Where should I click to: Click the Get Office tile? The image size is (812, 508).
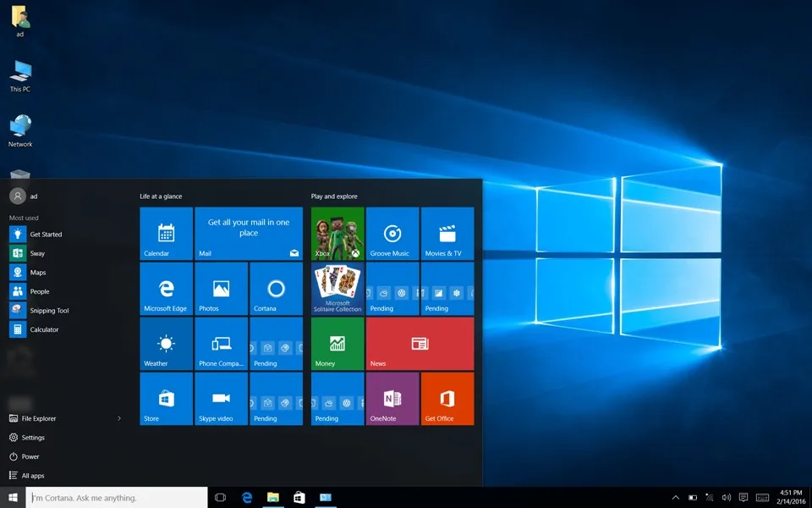click(x=447, y=398)
